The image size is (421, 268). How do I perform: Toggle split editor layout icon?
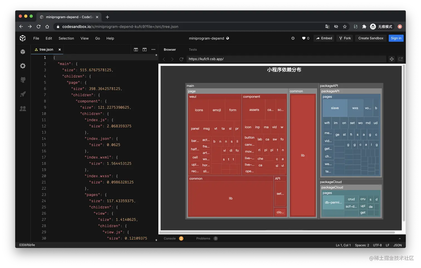click(136, 49)
